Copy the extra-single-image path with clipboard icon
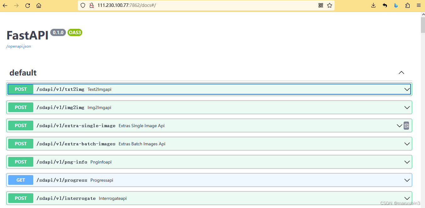The height and width of the screenshot is (208, 425). pyautogui.click(x=406, y=126)
